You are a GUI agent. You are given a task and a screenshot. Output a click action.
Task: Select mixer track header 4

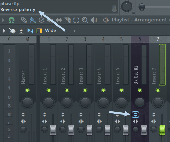click(103, 39)
